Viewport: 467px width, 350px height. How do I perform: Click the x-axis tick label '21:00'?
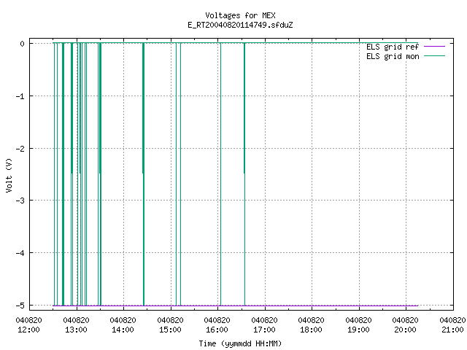click(452, 330)
